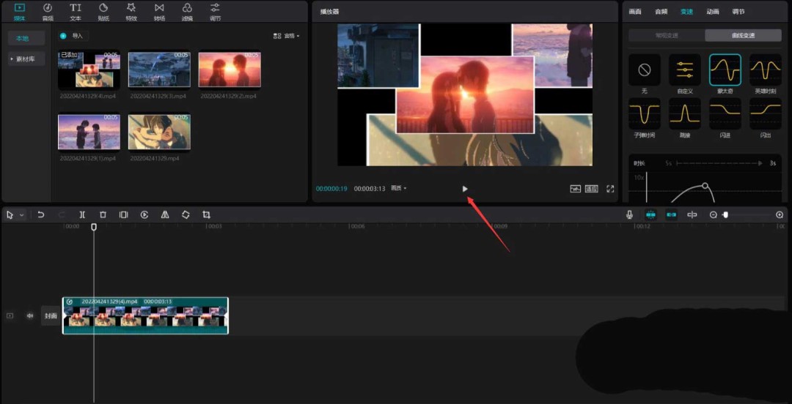Open the 画质 quality dropdown in player

(x=399, y=189)
